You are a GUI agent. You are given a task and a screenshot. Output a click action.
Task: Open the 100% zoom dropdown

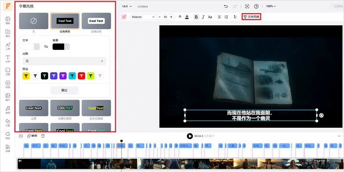click(271, 6)
